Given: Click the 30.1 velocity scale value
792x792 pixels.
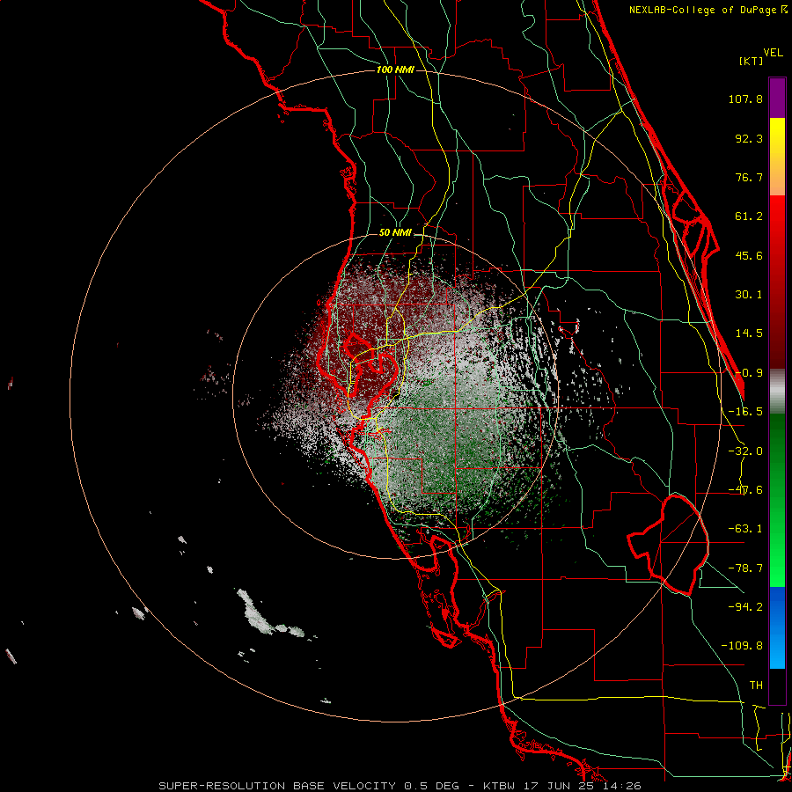Looking at the screenshot, I should [x=749, y=295].
